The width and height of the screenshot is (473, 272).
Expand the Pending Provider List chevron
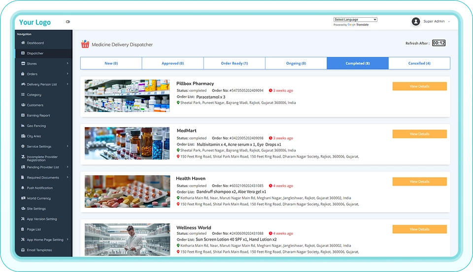coord(68,167)
